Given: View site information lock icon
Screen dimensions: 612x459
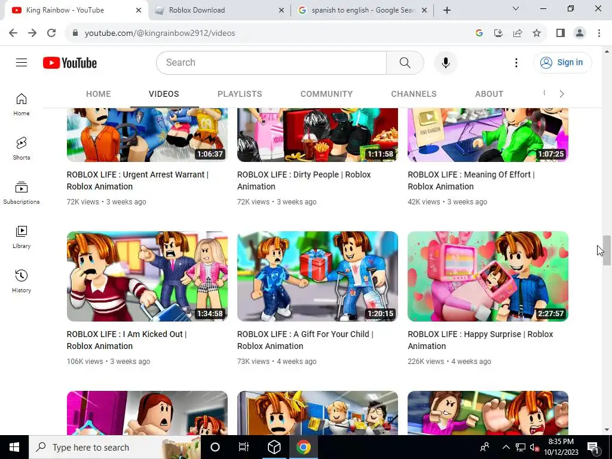Looking at the screenshot, I should tap(75, 33).
